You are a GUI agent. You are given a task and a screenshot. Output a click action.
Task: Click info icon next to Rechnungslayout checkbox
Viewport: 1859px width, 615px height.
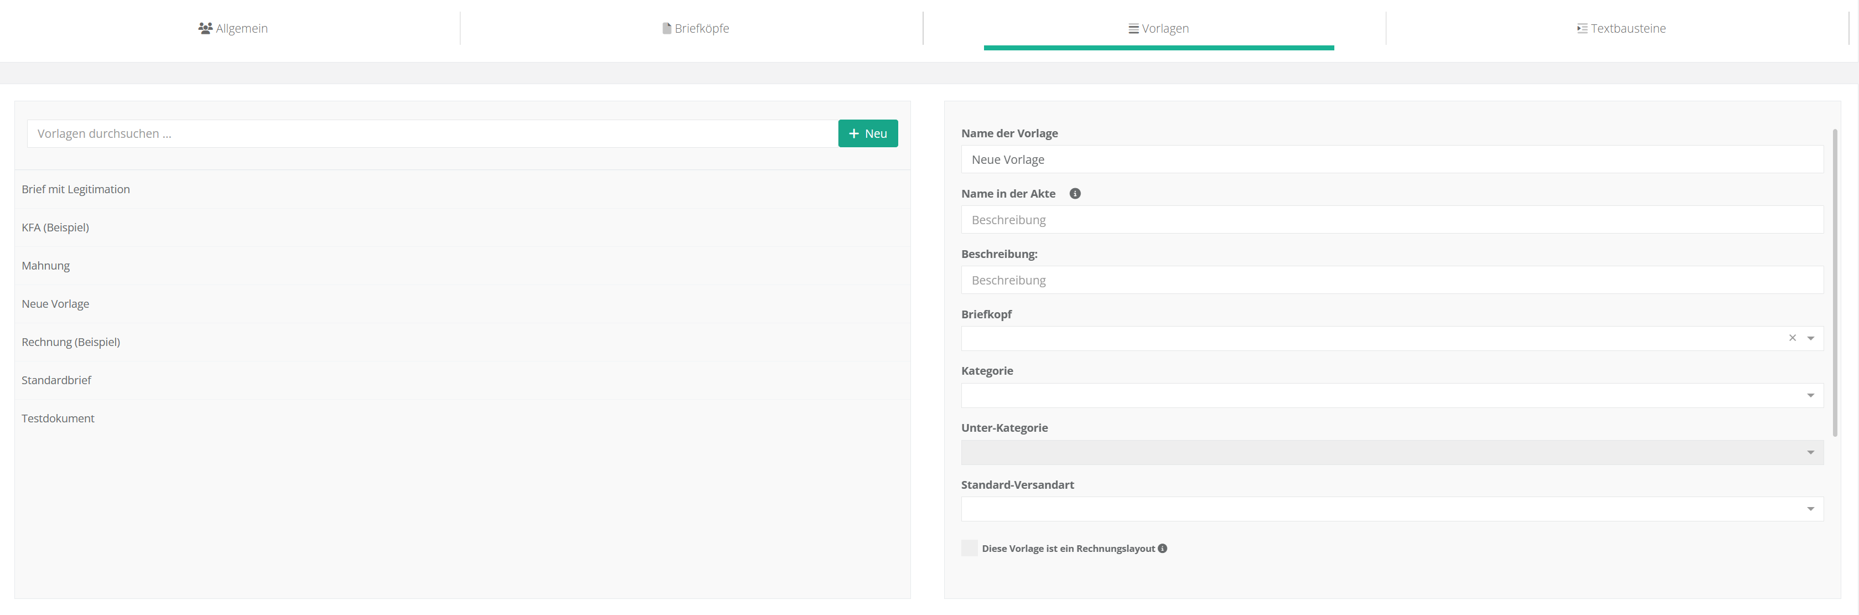point(1162,549)
